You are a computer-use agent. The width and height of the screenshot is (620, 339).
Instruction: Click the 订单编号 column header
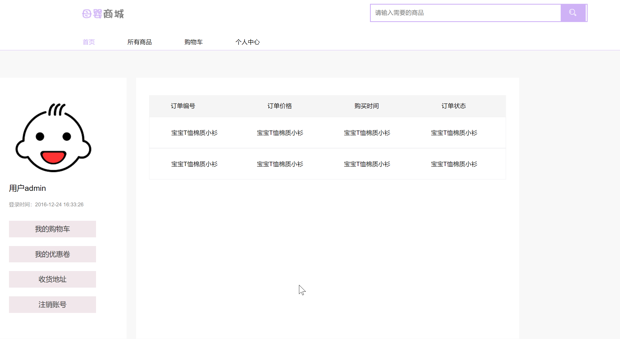[183, 106]
